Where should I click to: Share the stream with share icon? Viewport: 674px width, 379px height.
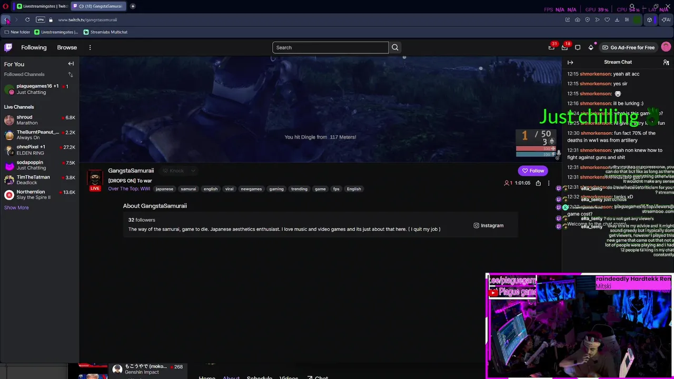[538, 183]
